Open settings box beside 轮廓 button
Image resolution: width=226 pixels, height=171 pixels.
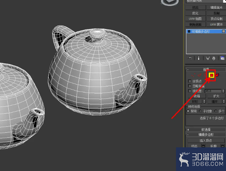[223, 146]
